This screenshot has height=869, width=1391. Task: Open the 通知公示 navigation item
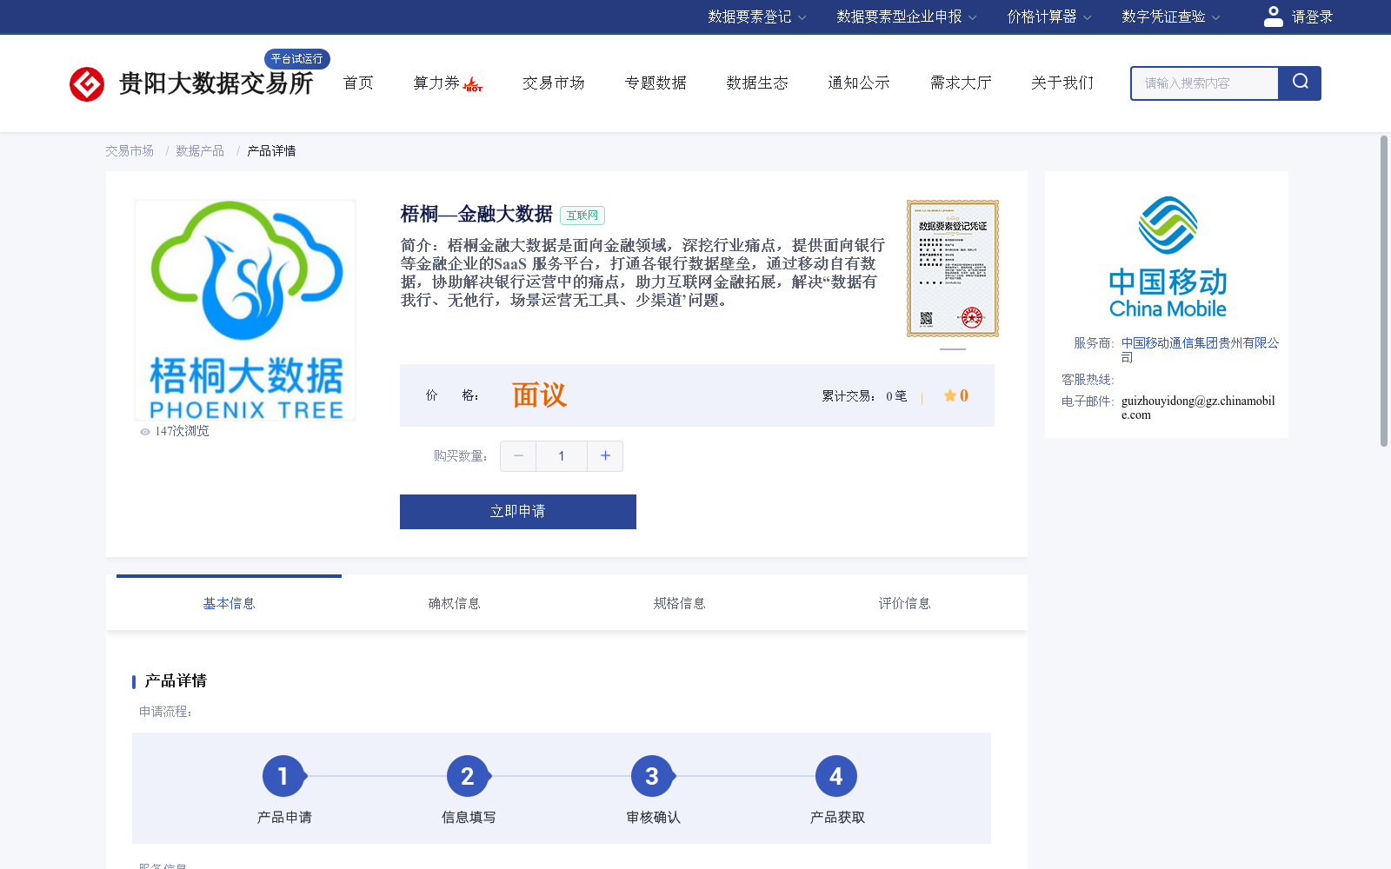tap(859, 83)
